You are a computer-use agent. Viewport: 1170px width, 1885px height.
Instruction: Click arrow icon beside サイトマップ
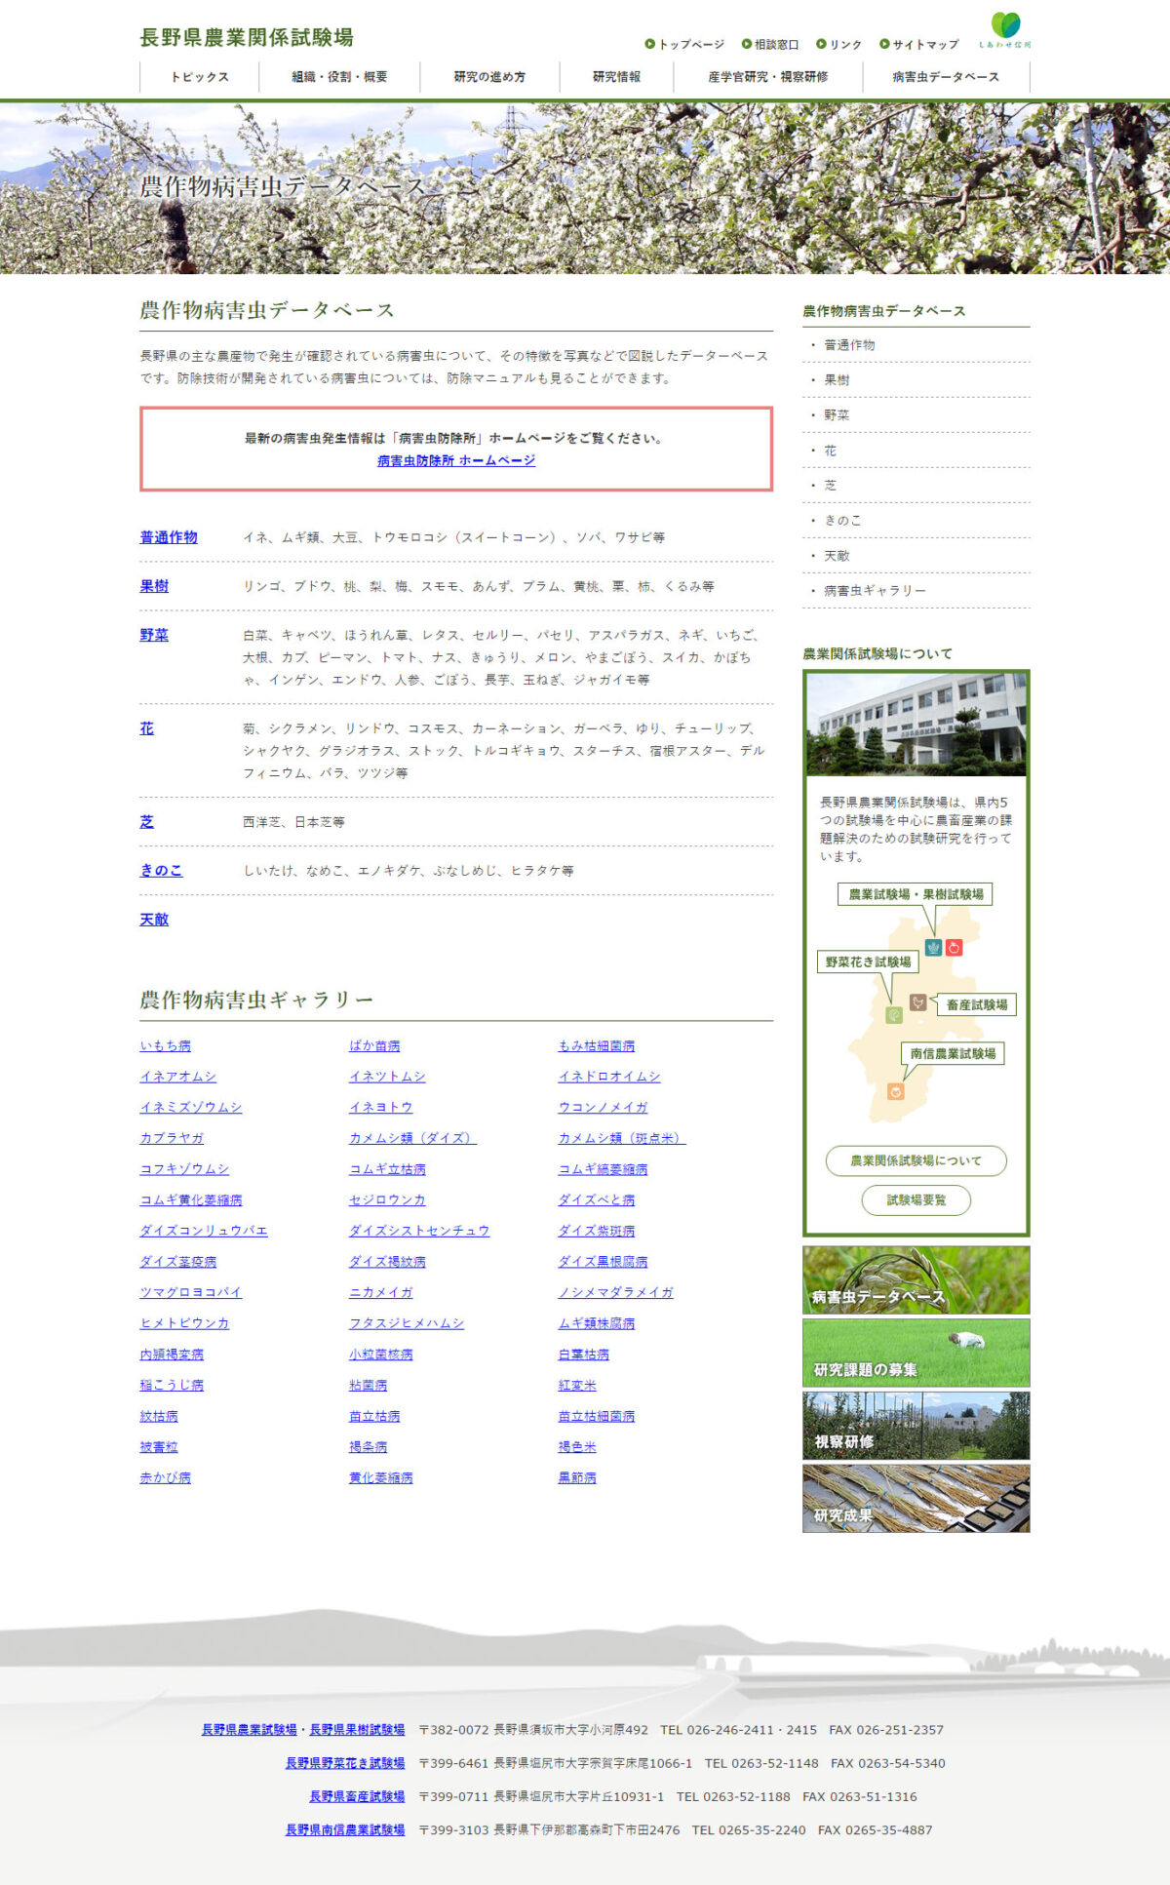click(884, 44)
